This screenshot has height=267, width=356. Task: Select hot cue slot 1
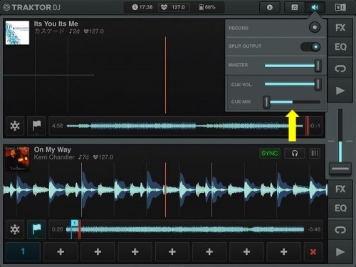(23, 251)
